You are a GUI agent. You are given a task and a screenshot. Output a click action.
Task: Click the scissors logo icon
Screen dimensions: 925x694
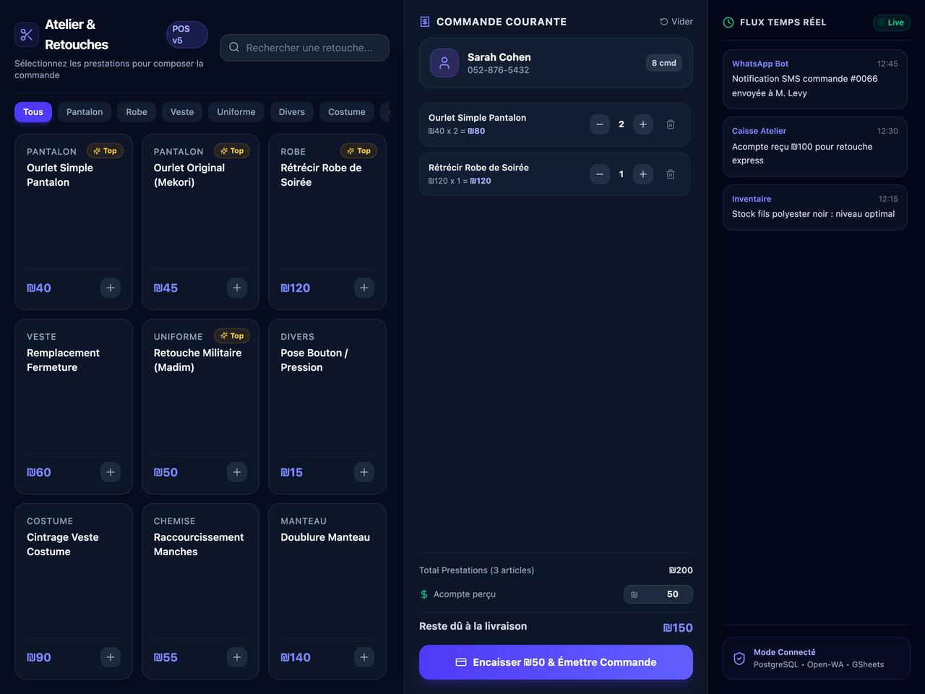pyautogui.click(x=27, y=35)
